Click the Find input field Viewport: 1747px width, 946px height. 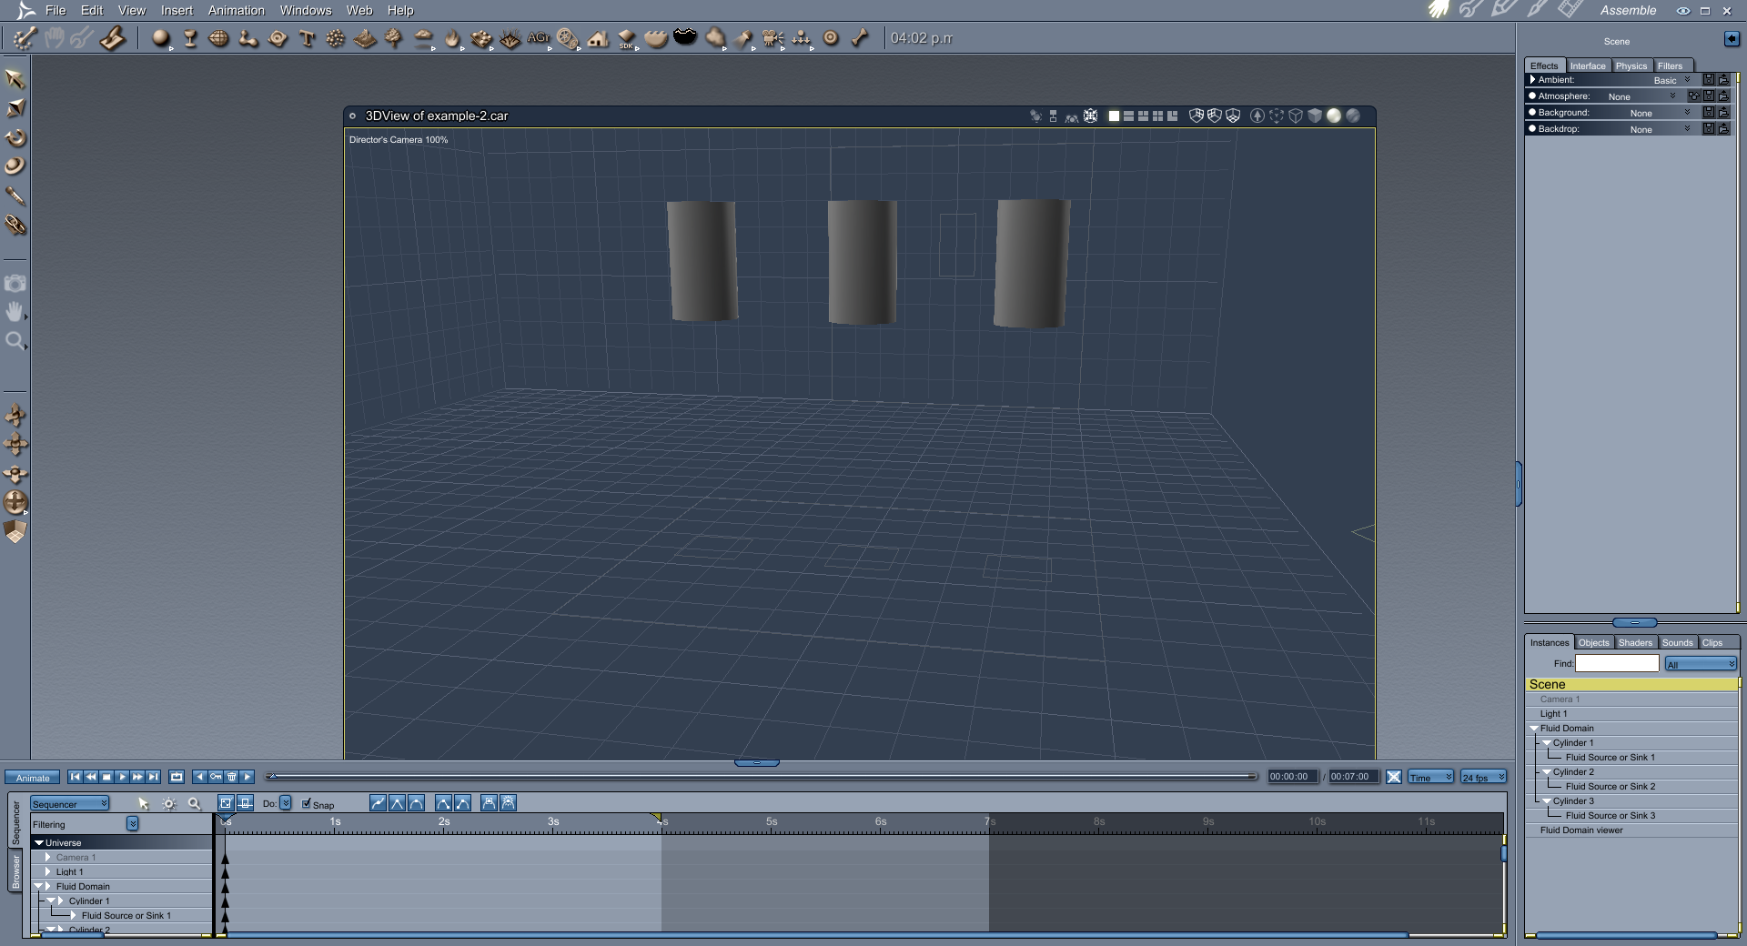click(1617, 664)
